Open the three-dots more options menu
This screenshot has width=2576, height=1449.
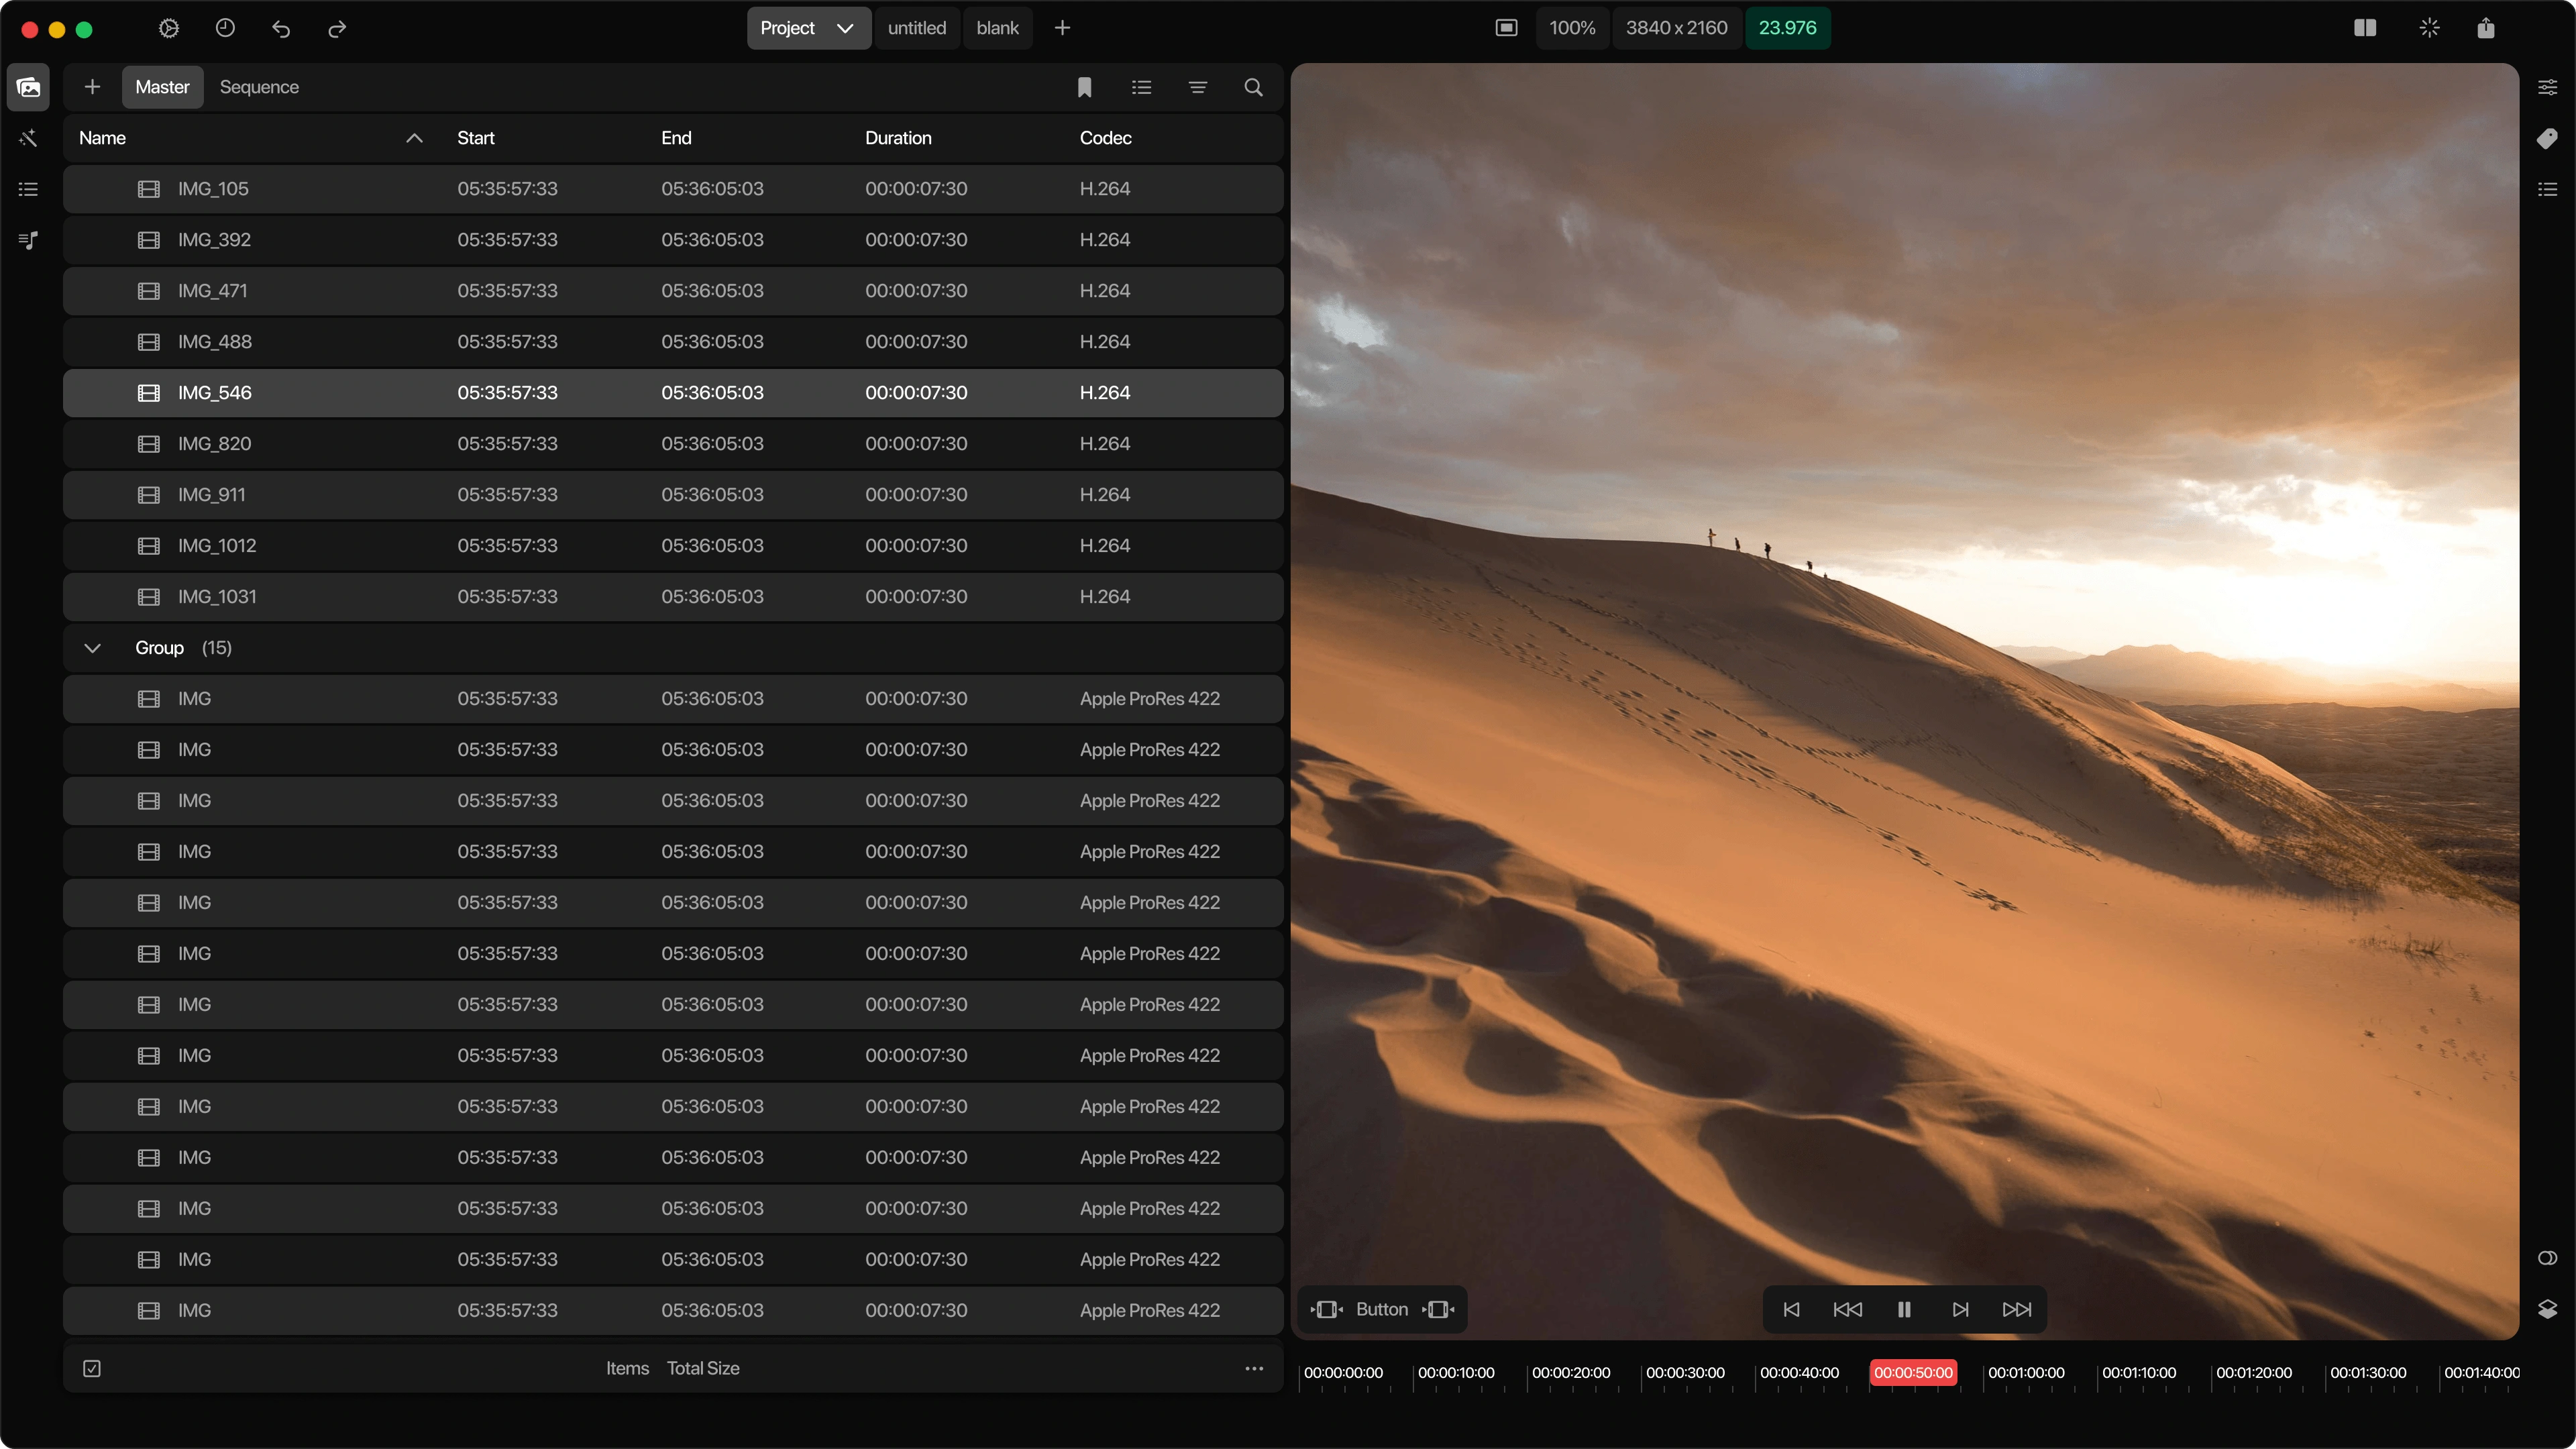pyautogui.click(x=1253, y=1368)
